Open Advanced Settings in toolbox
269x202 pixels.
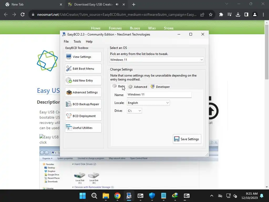coord(83,92)
